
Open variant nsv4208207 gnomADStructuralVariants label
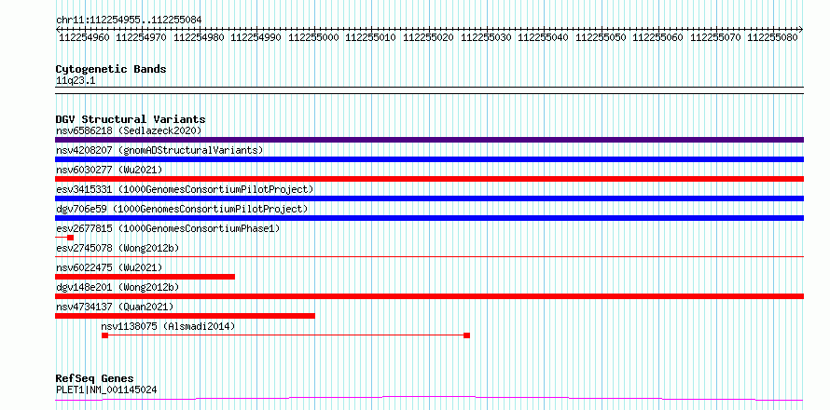[159, 150]
